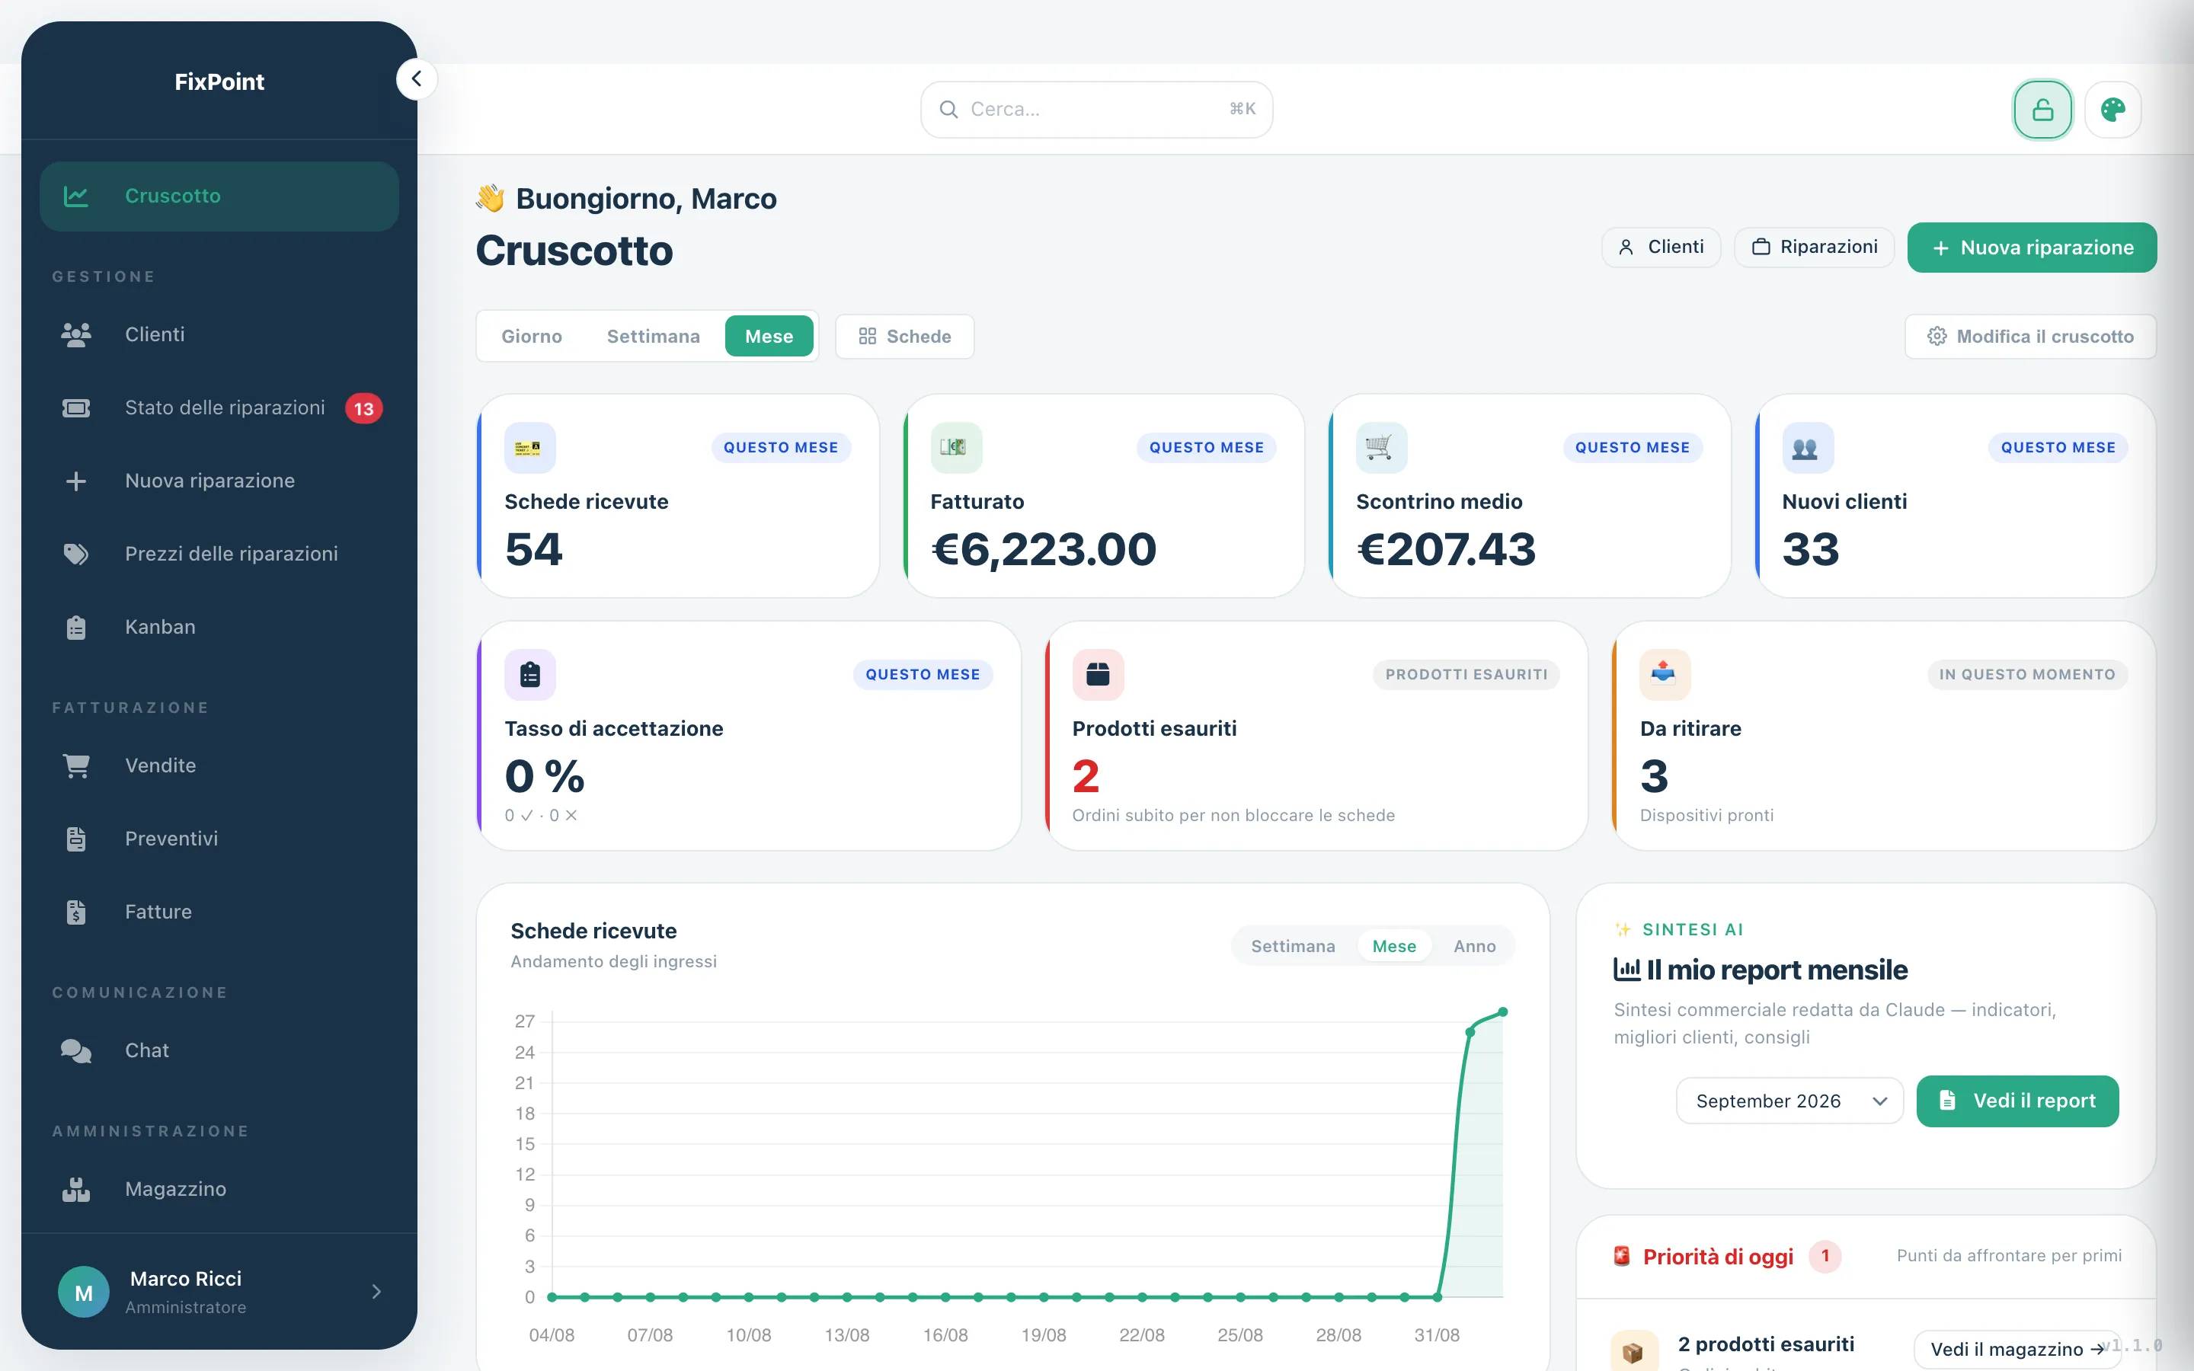Click the Priorità di oggi alarm icon

click(1622, 1257)
